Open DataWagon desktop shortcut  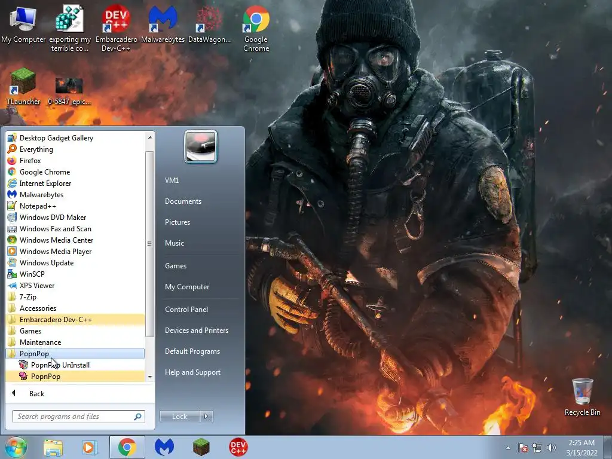(x=210, y=25)
